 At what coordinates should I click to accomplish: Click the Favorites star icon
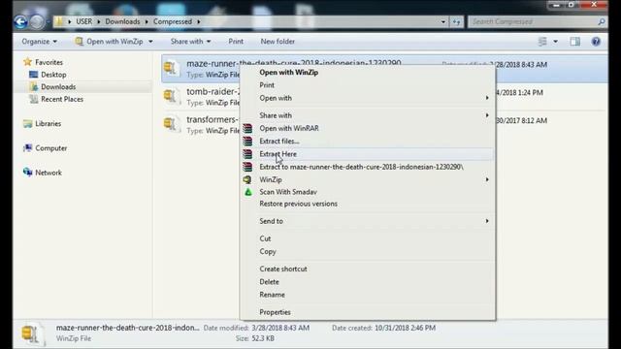(x=27, y=62)
